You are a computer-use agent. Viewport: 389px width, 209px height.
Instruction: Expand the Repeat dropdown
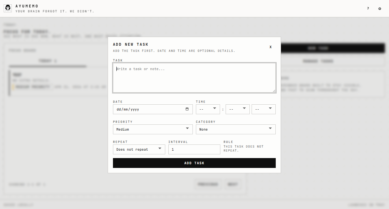click(139, 149)
